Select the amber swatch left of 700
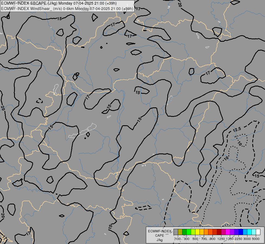 coord(202,232)
